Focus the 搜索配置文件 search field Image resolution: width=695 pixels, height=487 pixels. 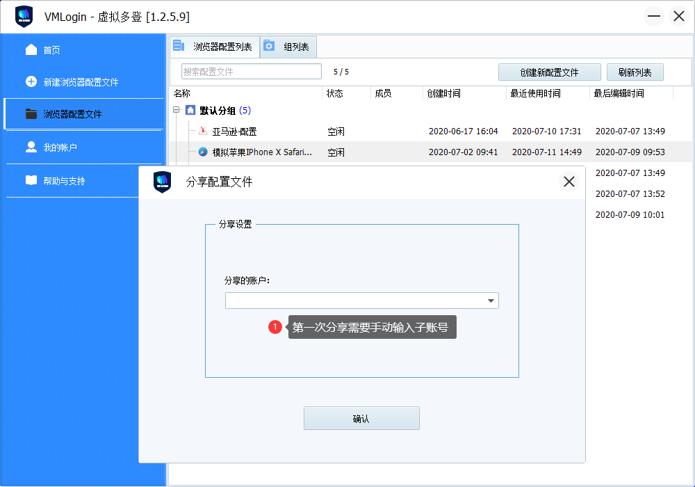tap(251, 72)
